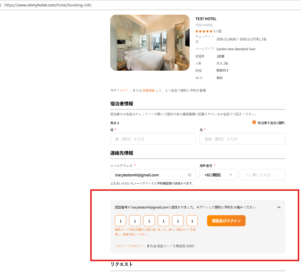Image resolution: width=301 pixels, height=273 pixels.
Task: Click the mobile number input field
Action: pos(262,175)
